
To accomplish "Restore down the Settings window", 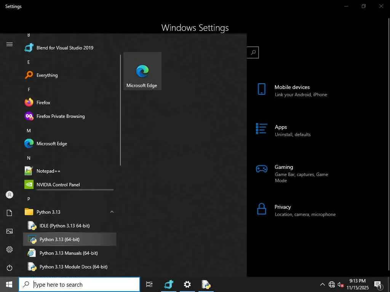I will pyautogui.click(x=364, y=6).
